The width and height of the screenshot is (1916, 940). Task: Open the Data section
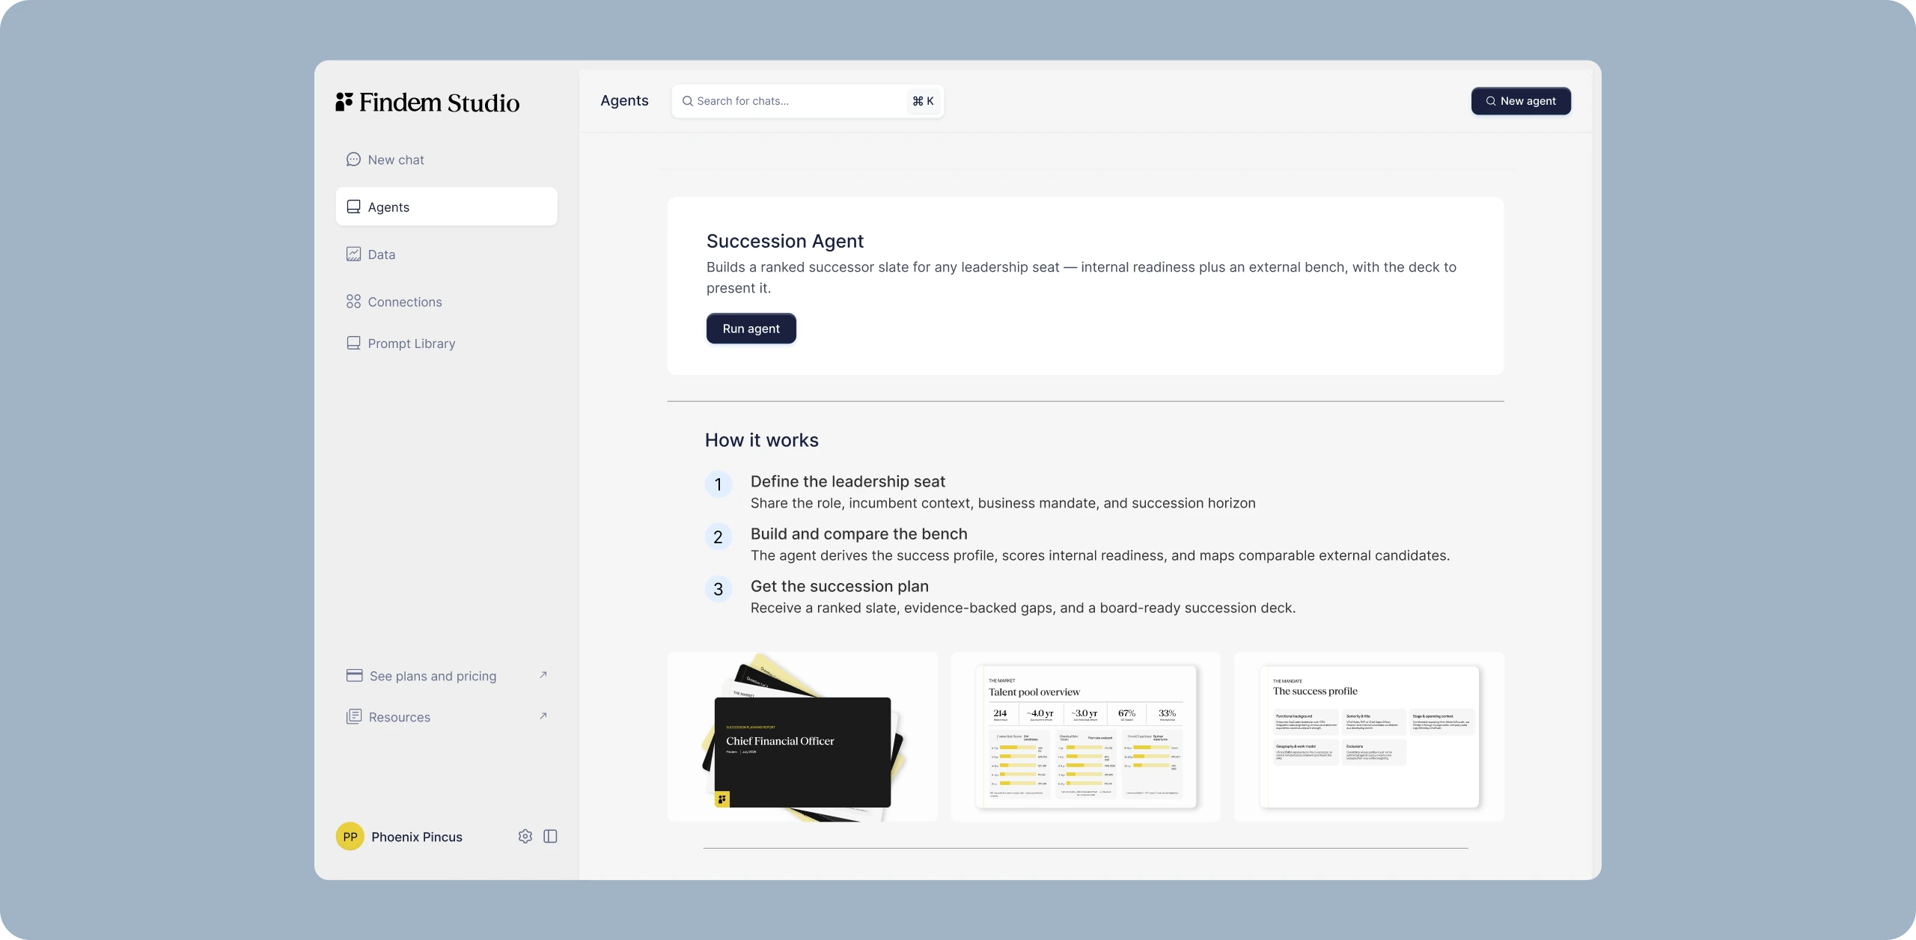click(446, 254)
